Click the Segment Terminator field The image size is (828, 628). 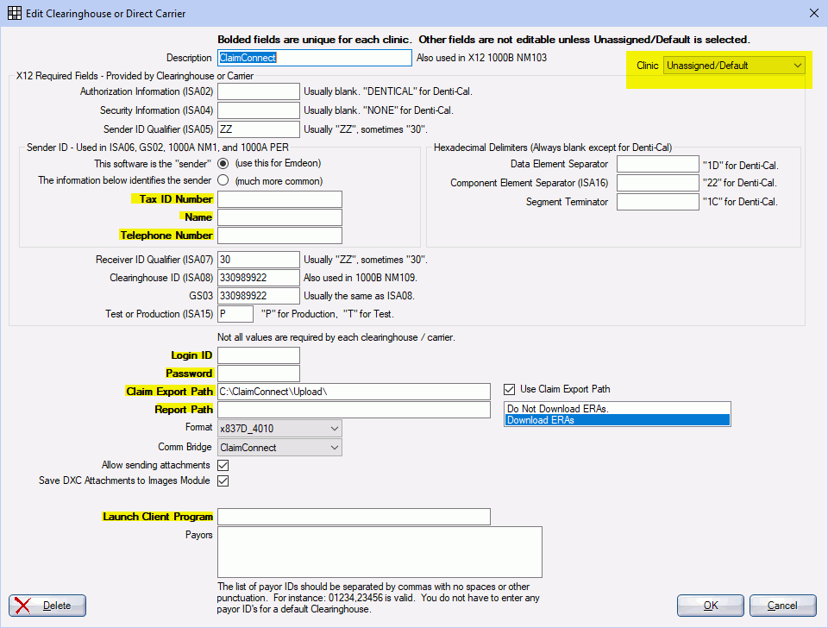[x=658, y=202]
